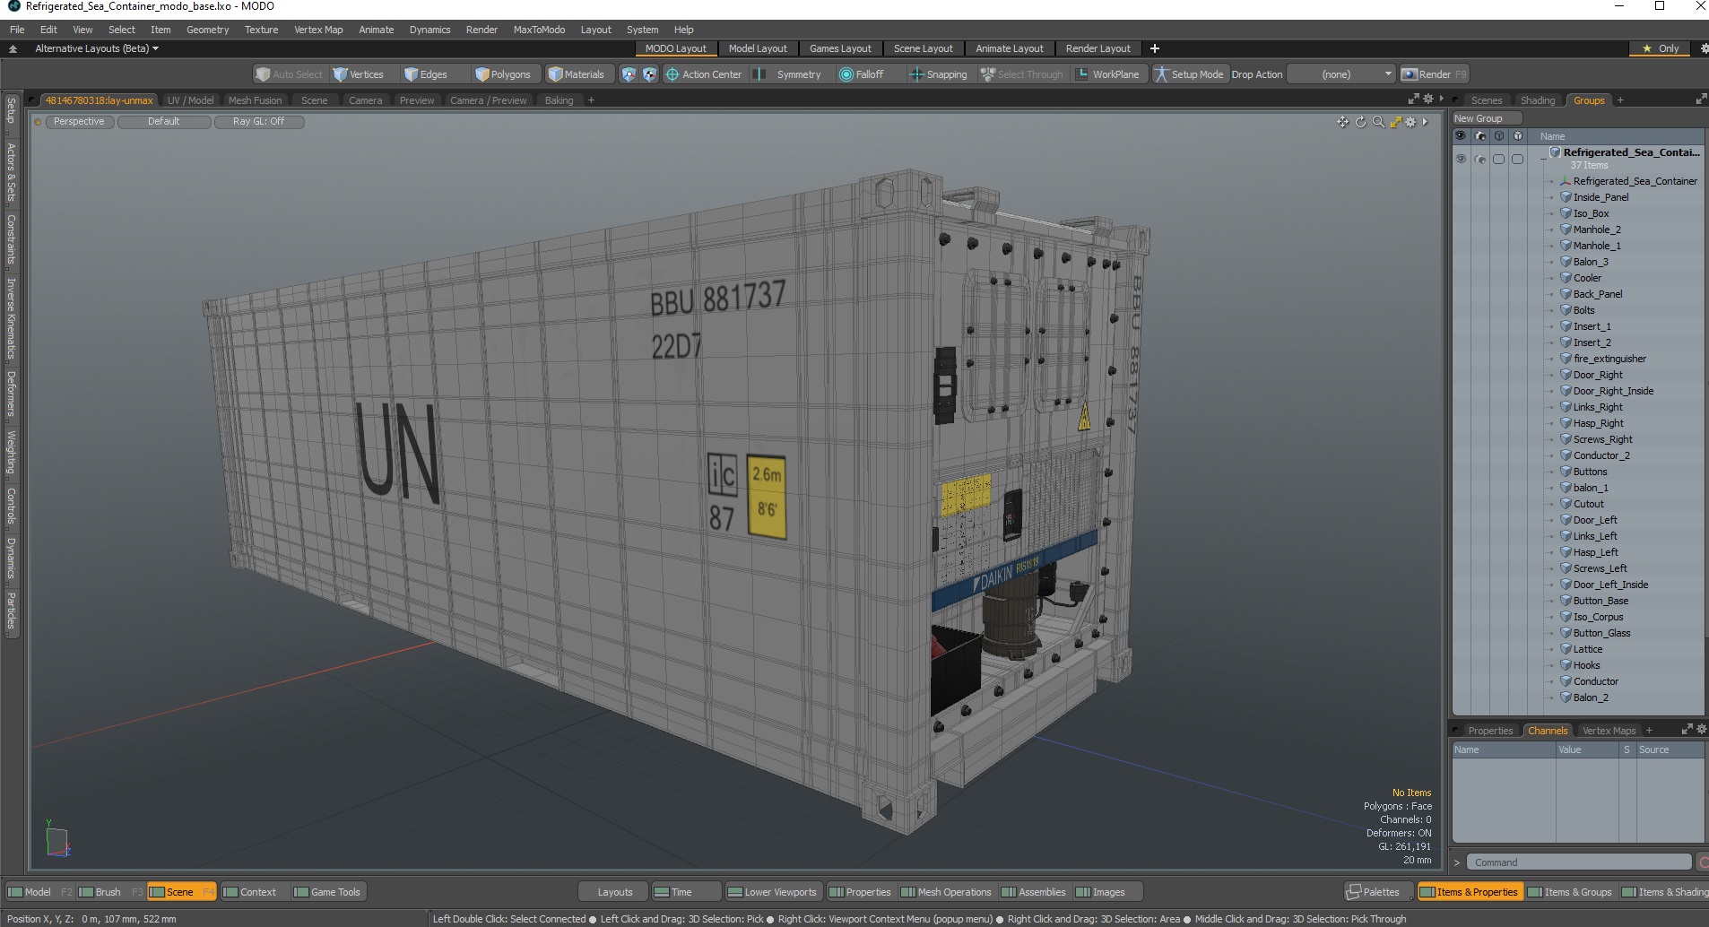Image resolution: width=1709 pixels, height=927 pixels.
Task: Click the Center selection mode cube icon
Action: pyautogui.click(x=650, y=74)
